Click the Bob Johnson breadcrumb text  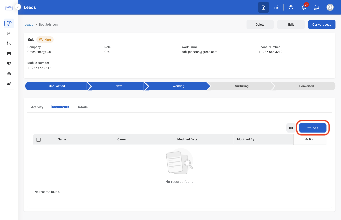pos(48,25)
